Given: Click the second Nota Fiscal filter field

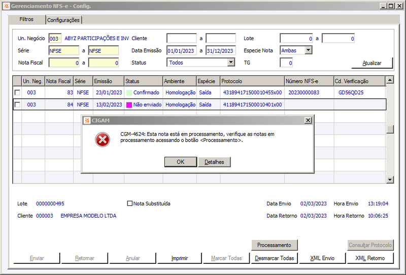Looking at the screenshot, I should [x=104, y=63].
